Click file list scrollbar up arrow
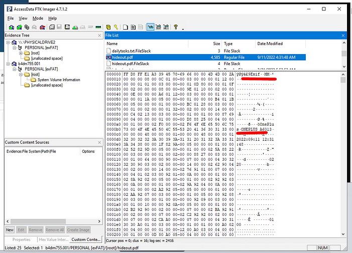Image resolution: width=352 pixels, height=253 pixels. tap(343, 43)
